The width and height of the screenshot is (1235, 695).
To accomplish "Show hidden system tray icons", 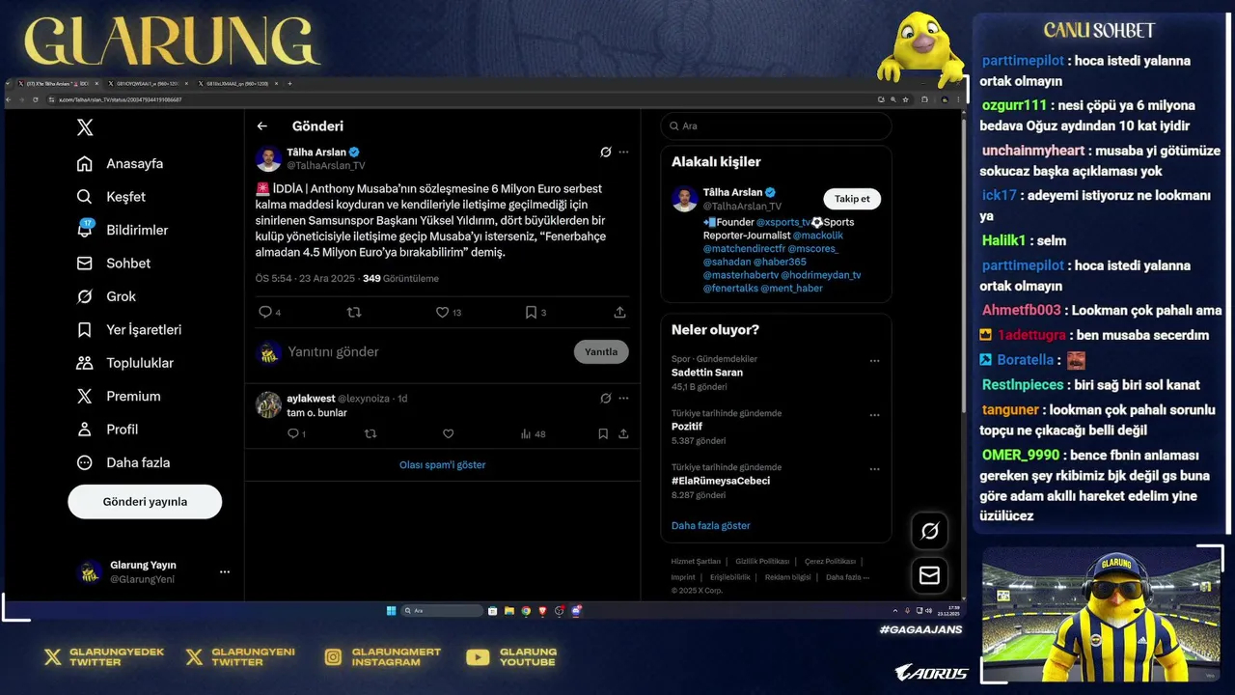I will click(x=895, y=611).
